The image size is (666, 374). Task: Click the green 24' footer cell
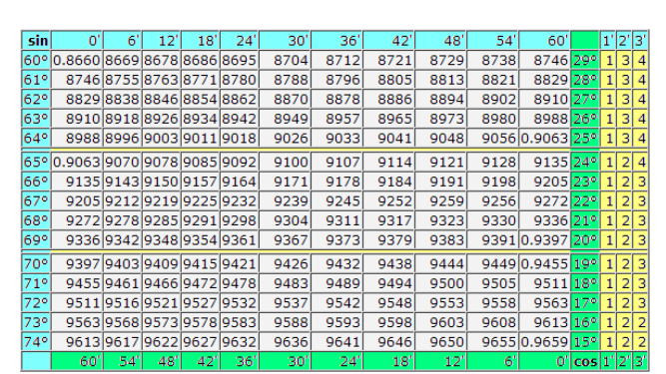[x=336, y=361]
